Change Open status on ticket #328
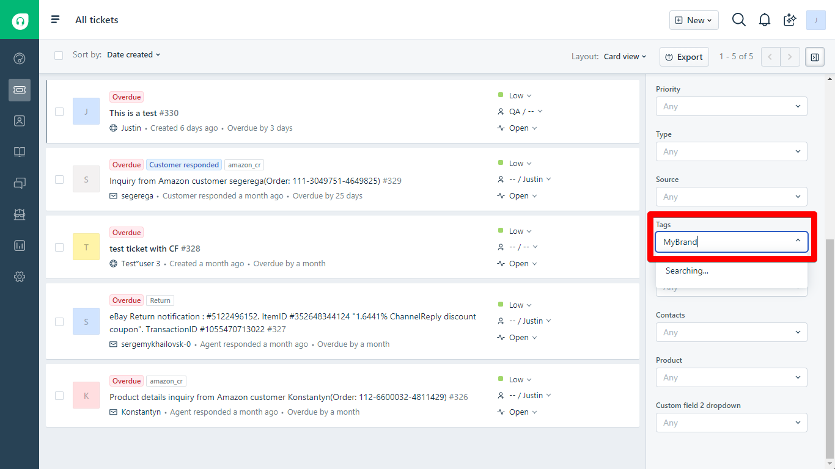This screenshot has width=835, height=469. tap(517, 264)
